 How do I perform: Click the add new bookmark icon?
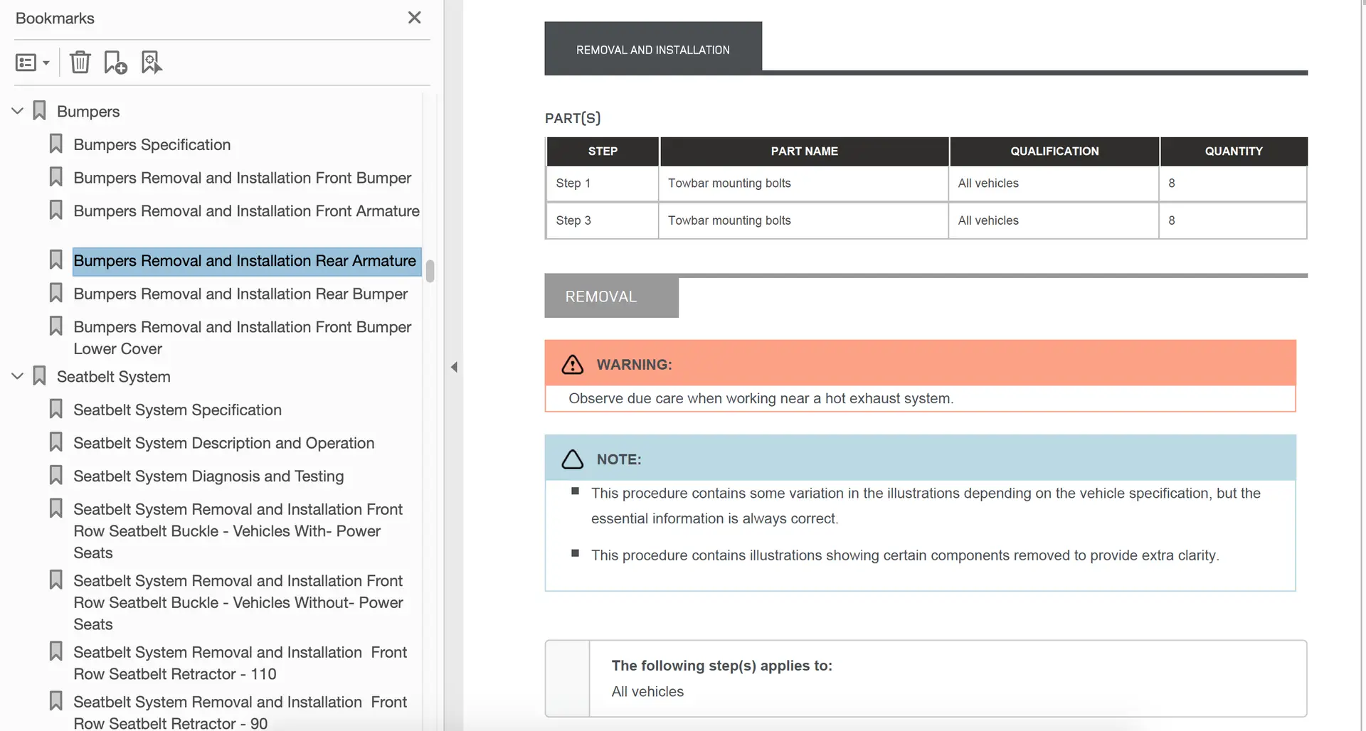[115, 63]
